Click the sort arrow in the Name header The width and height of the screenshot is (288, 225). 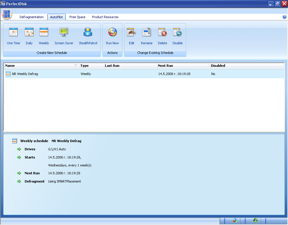(76, 66)
